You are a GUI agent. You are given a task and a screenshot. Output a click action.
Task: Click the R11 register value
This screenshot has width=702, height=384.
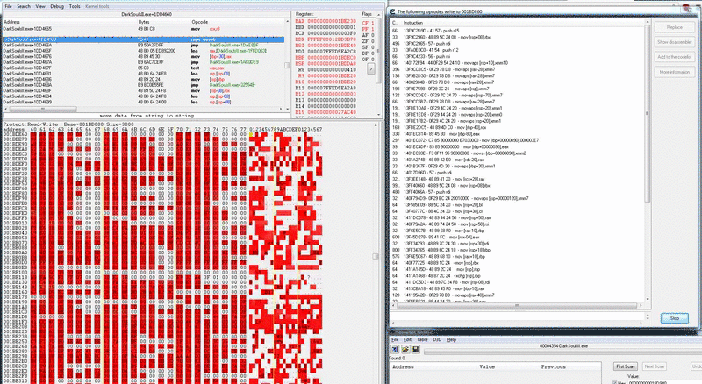pos(332,89)
